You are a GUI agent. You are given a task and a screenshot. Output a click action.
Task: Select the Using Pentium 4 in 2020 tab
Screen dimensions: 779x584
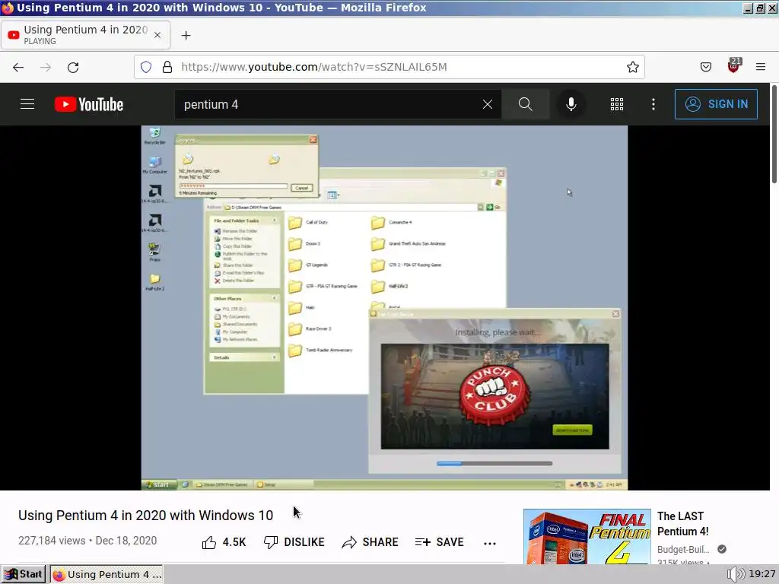click(85, 35)
